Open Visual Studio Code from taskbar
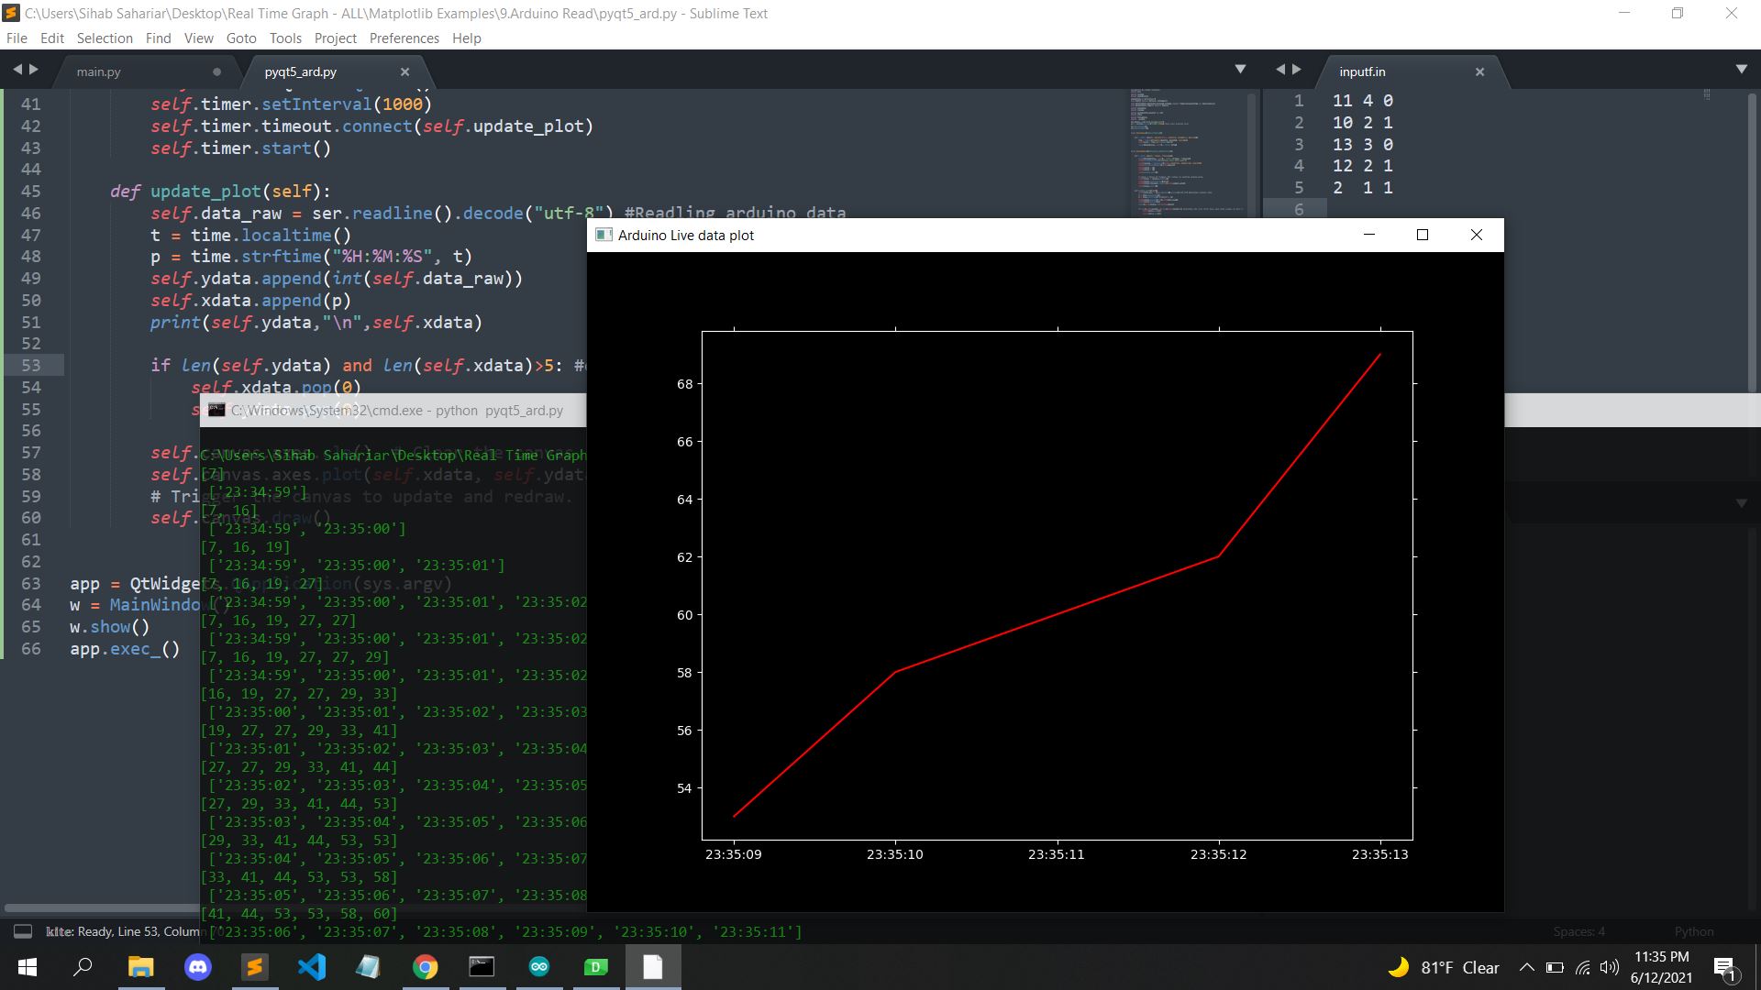 point(312,967)
